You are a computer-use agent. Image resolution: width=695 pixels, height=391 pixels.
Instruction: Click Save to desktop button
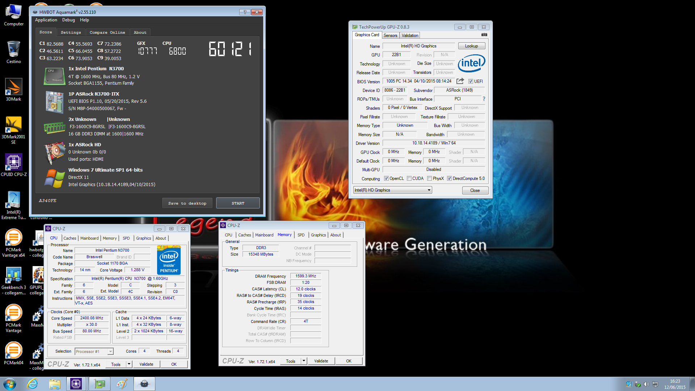coord(187,203)
